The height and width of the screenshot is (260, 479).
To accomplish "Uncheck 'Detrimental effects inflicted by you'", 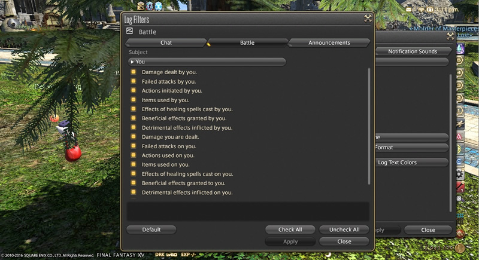I will point(134,127).
